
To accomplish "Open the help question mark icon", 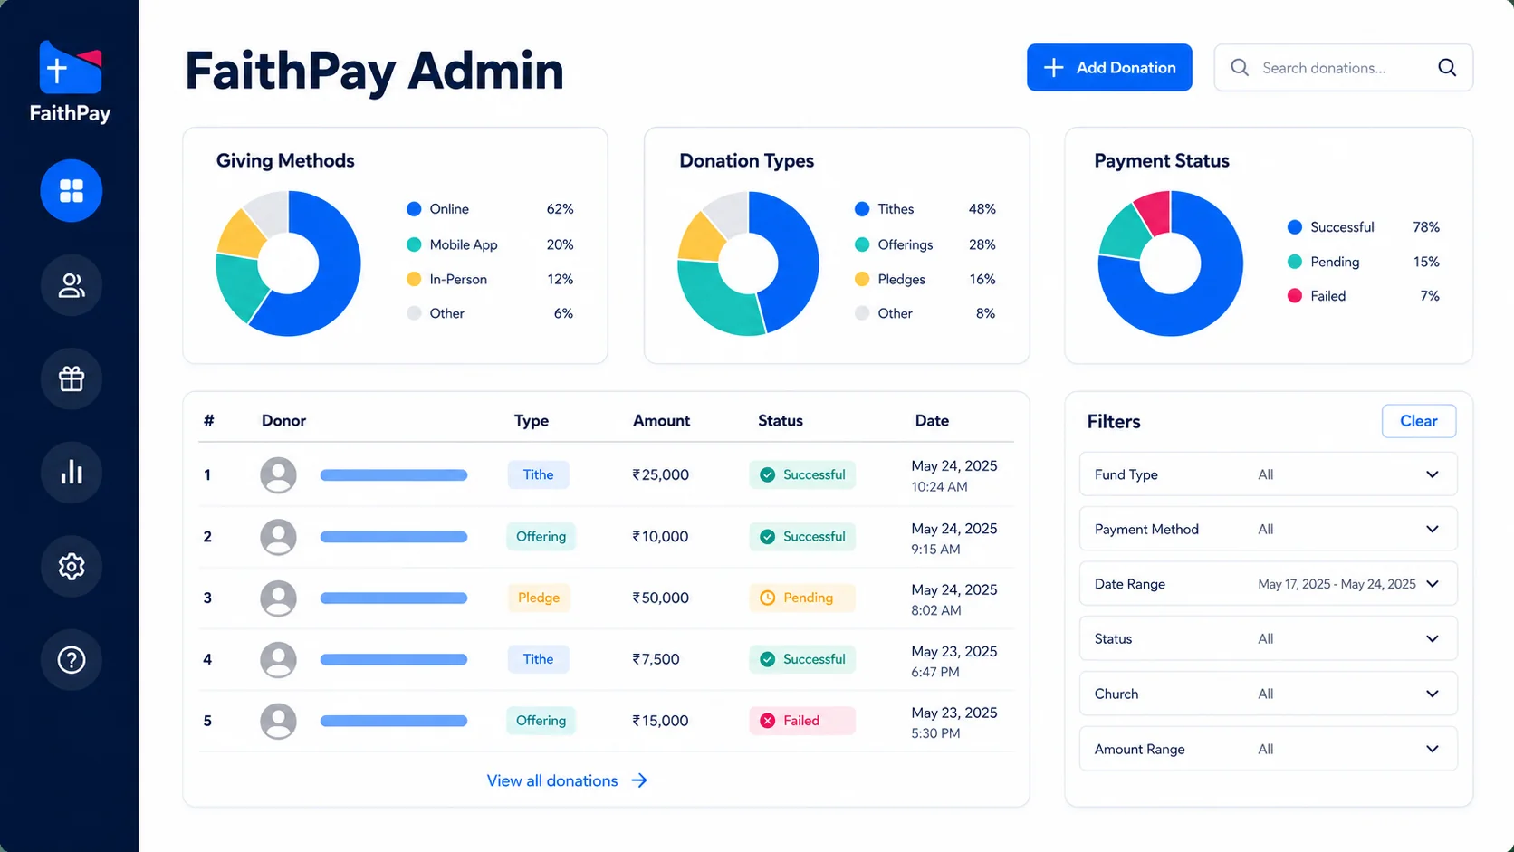I will [x=71, y=660].
